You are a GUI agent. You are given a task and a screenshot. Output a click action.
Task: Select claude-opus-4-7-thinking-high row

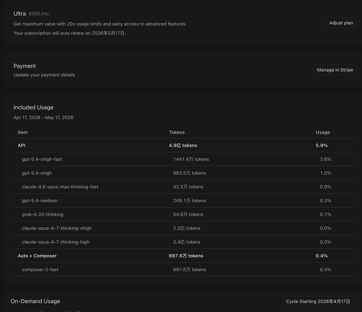(185, 242)
